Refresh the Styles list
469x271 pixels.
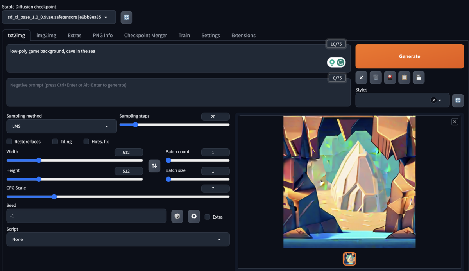458,101
